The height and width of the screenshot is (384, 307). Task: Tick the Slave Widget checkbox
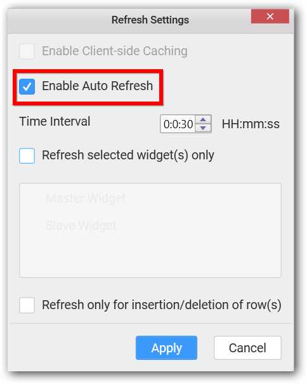31,226
